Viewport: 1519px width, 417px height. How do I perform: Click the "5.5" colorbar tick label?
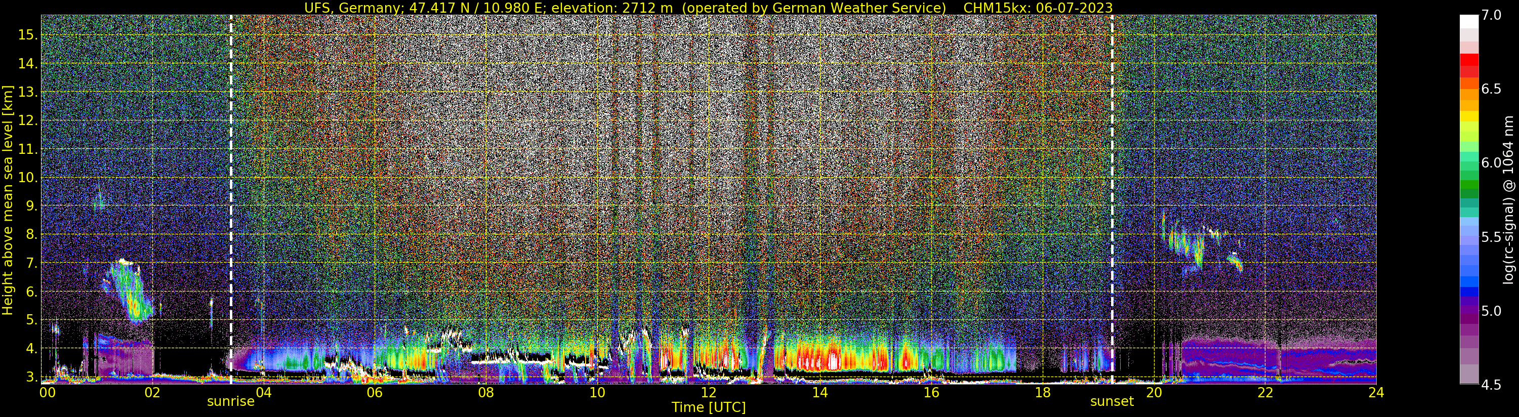pos(1491,237)
